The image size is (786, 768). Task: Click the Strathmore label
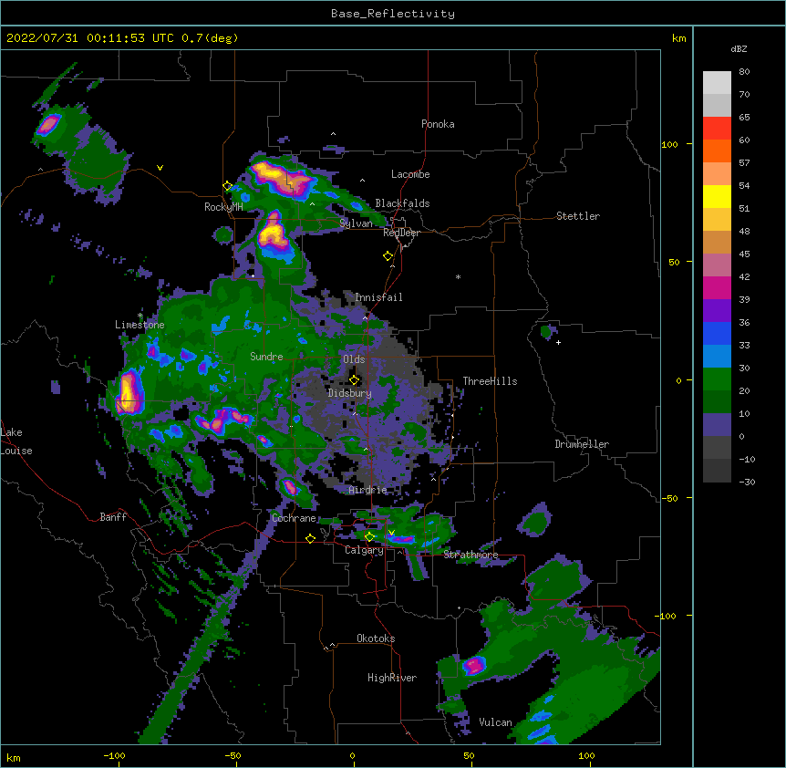471,555
